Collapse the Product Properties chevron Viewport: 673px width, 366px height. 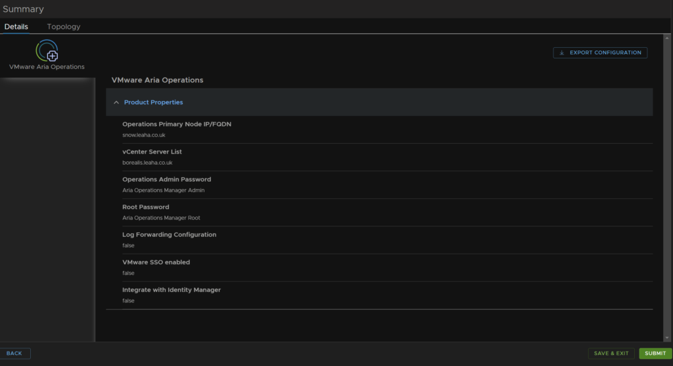pos(116,102)
